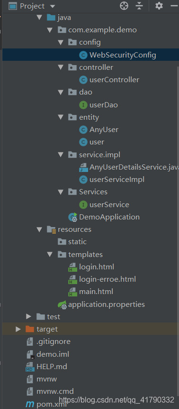Click the userServiceImpl class icon
Screen dimensions: 179x409
pos(83,180)
